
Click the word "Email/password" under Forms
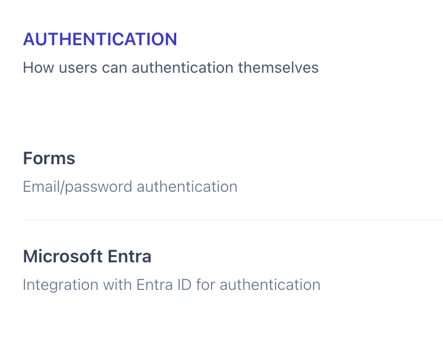77,187
